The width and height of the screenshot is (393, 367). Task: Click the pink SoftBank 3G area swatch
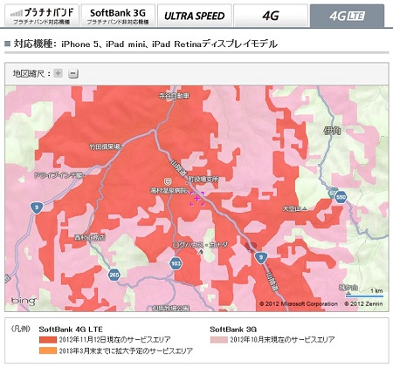tap(218, 340)
